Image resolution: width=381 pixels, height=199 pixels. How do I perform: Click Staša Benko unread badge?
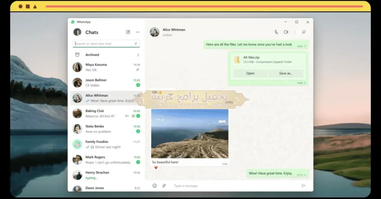138,131
